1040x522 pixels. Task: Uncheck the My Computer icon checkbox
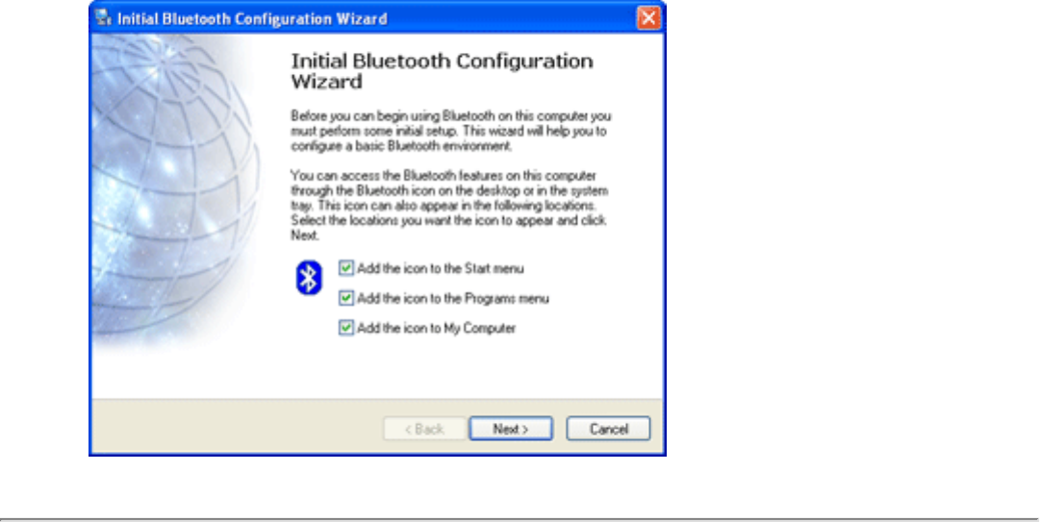(x=346, y=328)
